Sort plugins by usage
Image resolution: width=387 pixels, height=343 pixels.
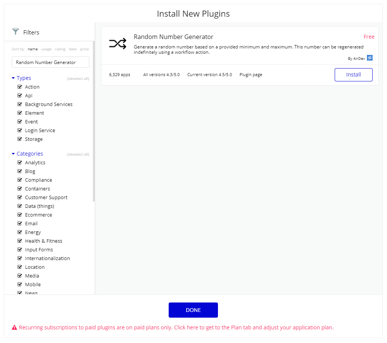tap(46, 49)
